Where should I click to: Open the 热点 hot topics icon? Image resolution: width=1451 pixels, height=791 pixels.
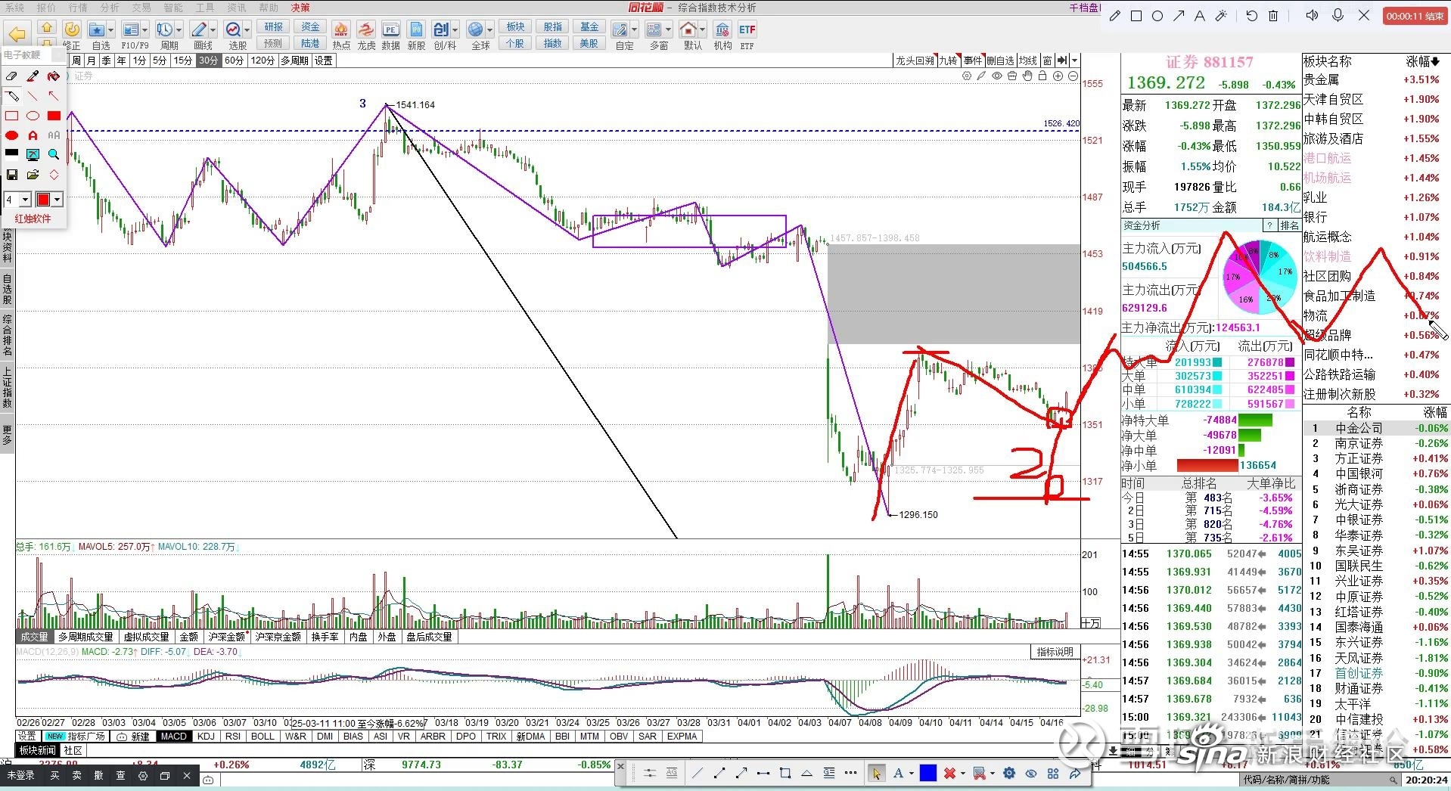341,36
